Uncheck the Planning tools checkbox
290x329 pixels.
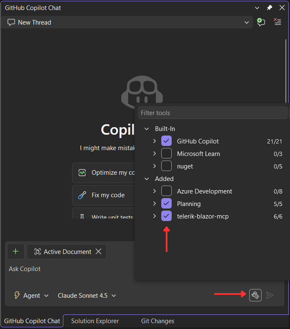(167, 203)
